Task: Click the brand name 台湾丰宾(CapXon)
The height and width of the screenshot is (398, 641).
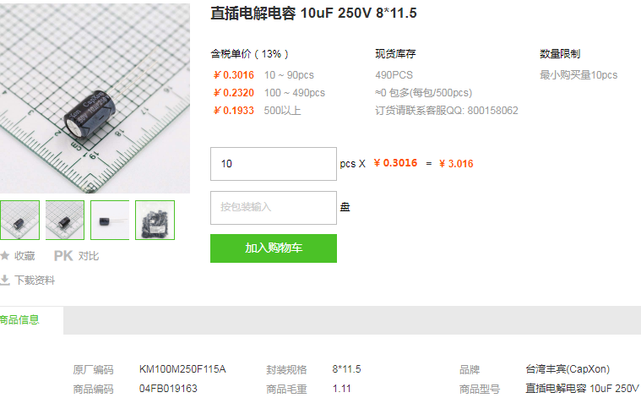Action: point(568,369)
